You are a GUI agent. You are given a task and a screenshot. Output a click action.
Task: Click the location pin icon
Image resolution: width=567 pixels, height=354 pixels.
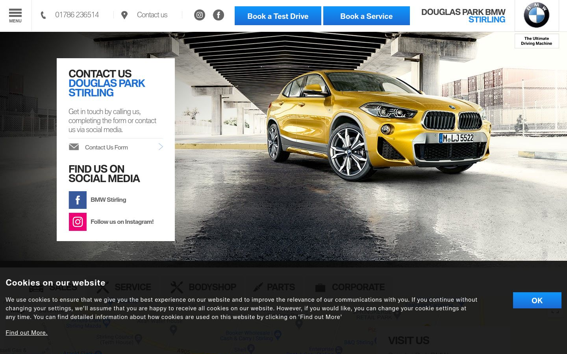click(x=124, y=15)
